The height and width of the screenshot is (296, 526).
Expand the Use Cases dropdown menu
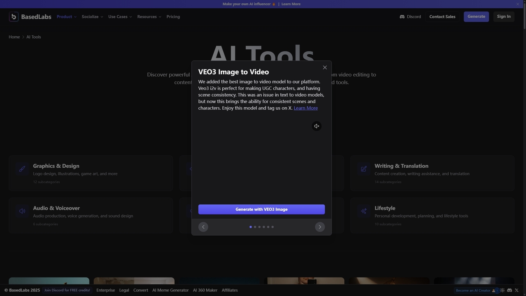pyautogui.click(x=120, y=17)
